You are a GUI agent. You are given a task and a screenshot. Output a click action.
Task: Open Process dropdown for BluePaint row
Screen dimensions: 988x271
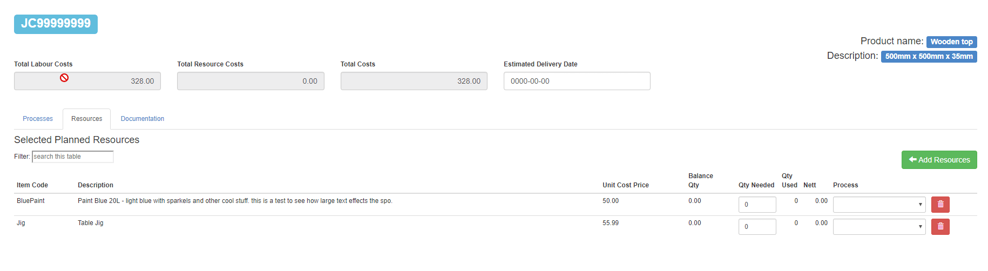tap(878, 205)
